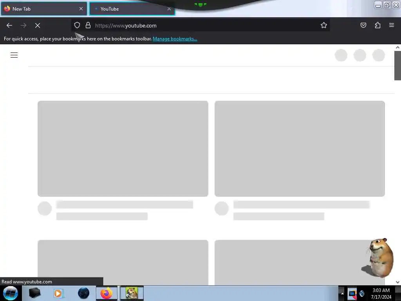Viewport: 401px width, 301px height.
Task: Close the YouTube tab
Action: (169, 9)
